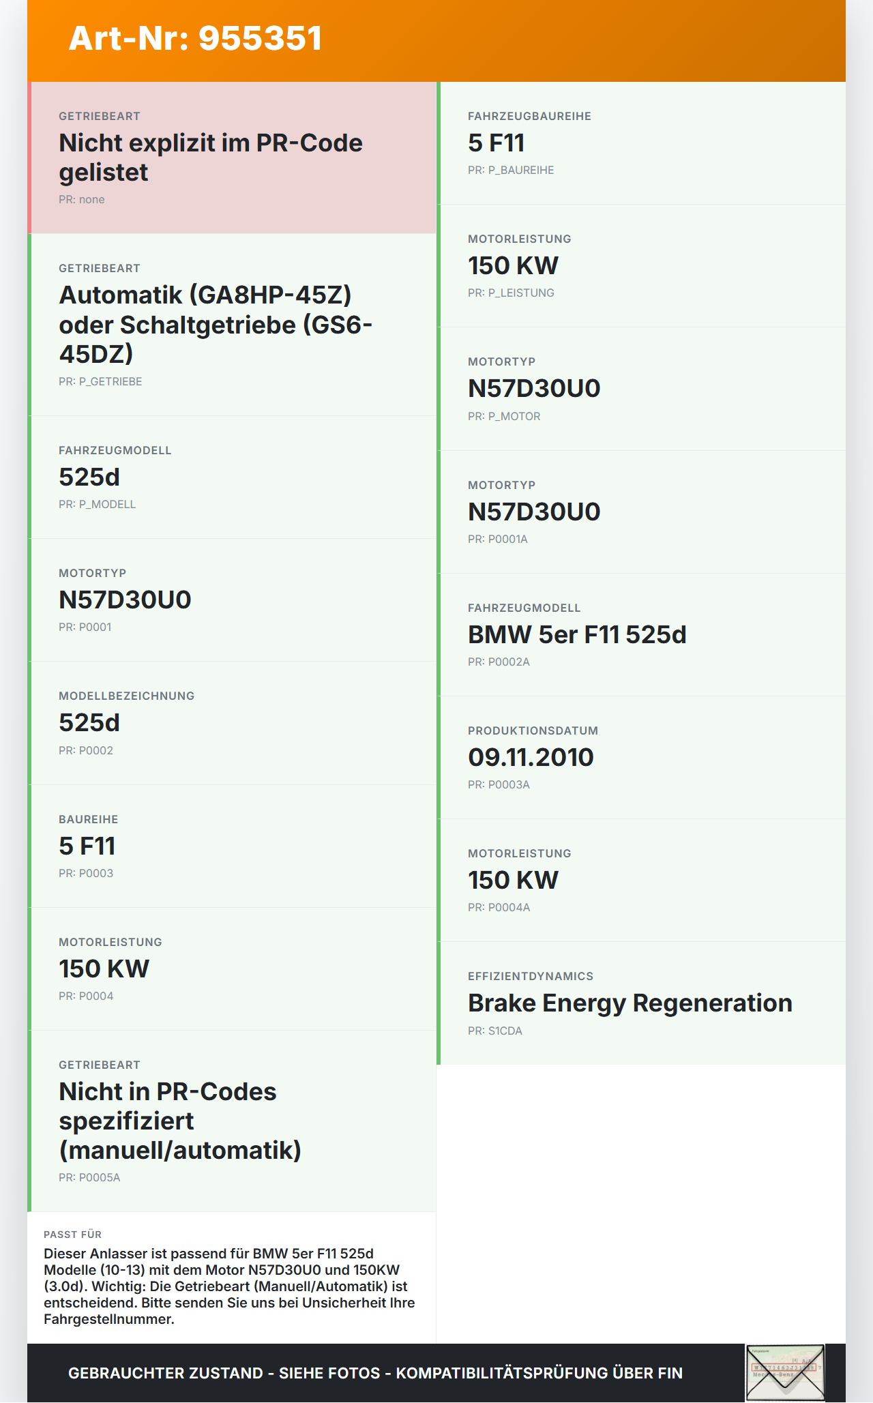Select the Motorleistung card with PR: P0004
This screenshot has height=1403, width=873.
(232, 969)
